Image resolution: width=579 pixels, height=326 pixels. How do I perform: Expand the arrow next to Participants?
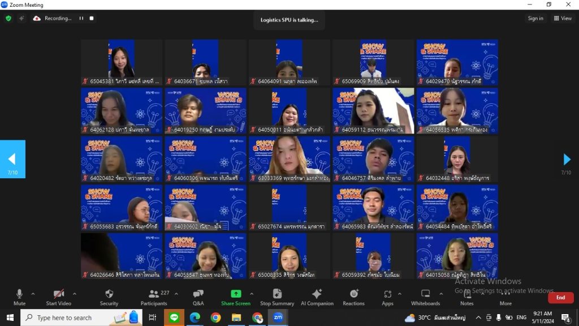click(x=176, y=294)
